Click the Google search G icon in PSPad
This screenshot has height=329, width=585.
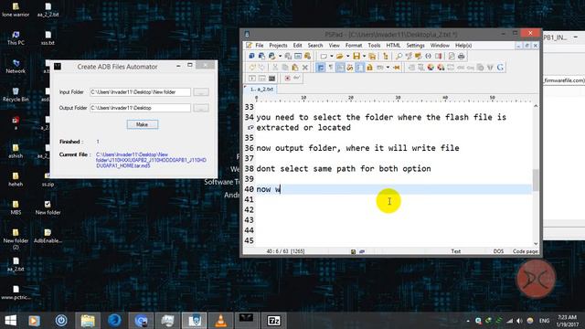[500, 68]
